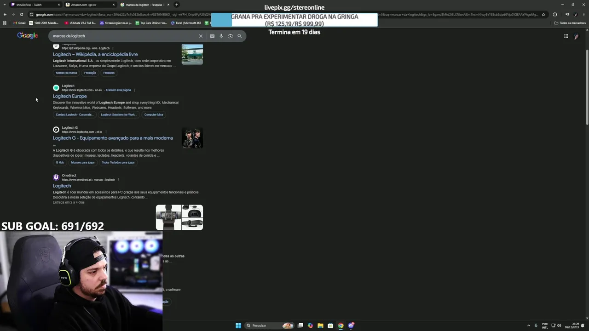Click Mouses para jogos chip
589x331 pixels.
tap(83, 162)
